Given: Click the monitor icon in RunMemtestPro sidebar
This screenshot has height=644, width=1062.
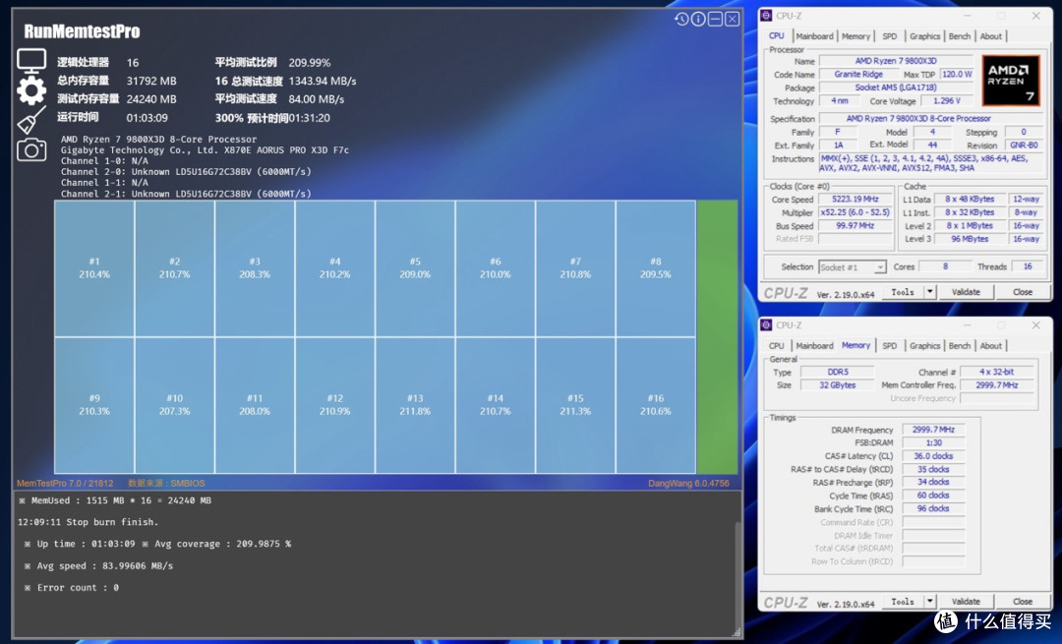Looking at the screenshot, I should pyautogui.click(x=31, y=61).
